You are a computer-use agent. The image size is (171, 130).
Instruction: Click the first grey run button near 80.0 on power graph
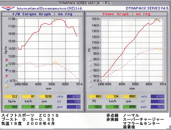pyautogui.click(x=90, y=60)
